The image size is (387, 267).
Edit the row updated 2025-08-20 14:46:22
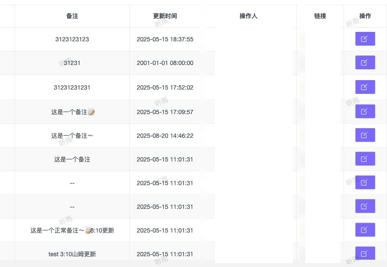(x=365, y=135)
